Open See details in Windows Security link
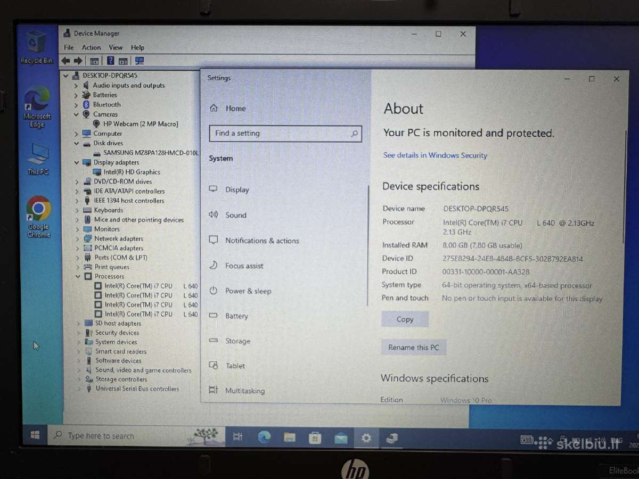This screenshot has height=479, width=639. (x=435, y=155)
